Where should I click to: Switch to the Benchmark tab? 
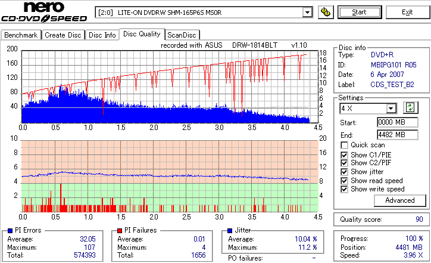21,35
